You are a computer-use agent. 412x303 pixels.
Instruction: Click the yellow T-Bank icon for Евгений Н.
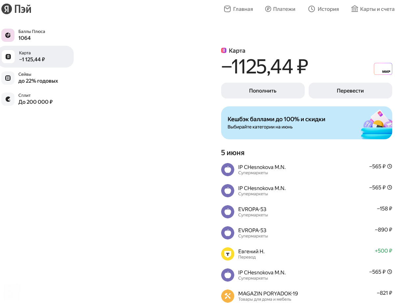228,254
